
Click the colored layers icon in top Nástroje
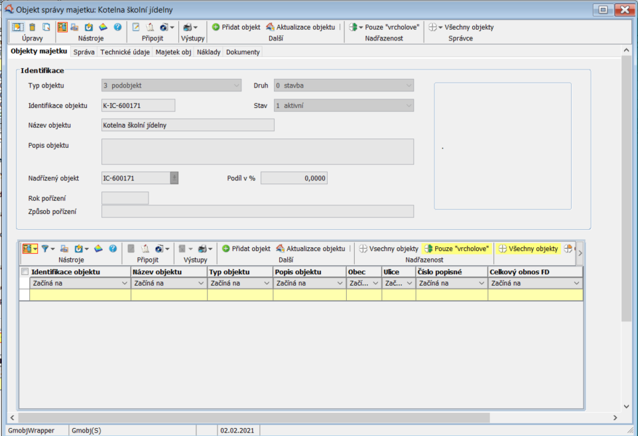pos(103,27)
